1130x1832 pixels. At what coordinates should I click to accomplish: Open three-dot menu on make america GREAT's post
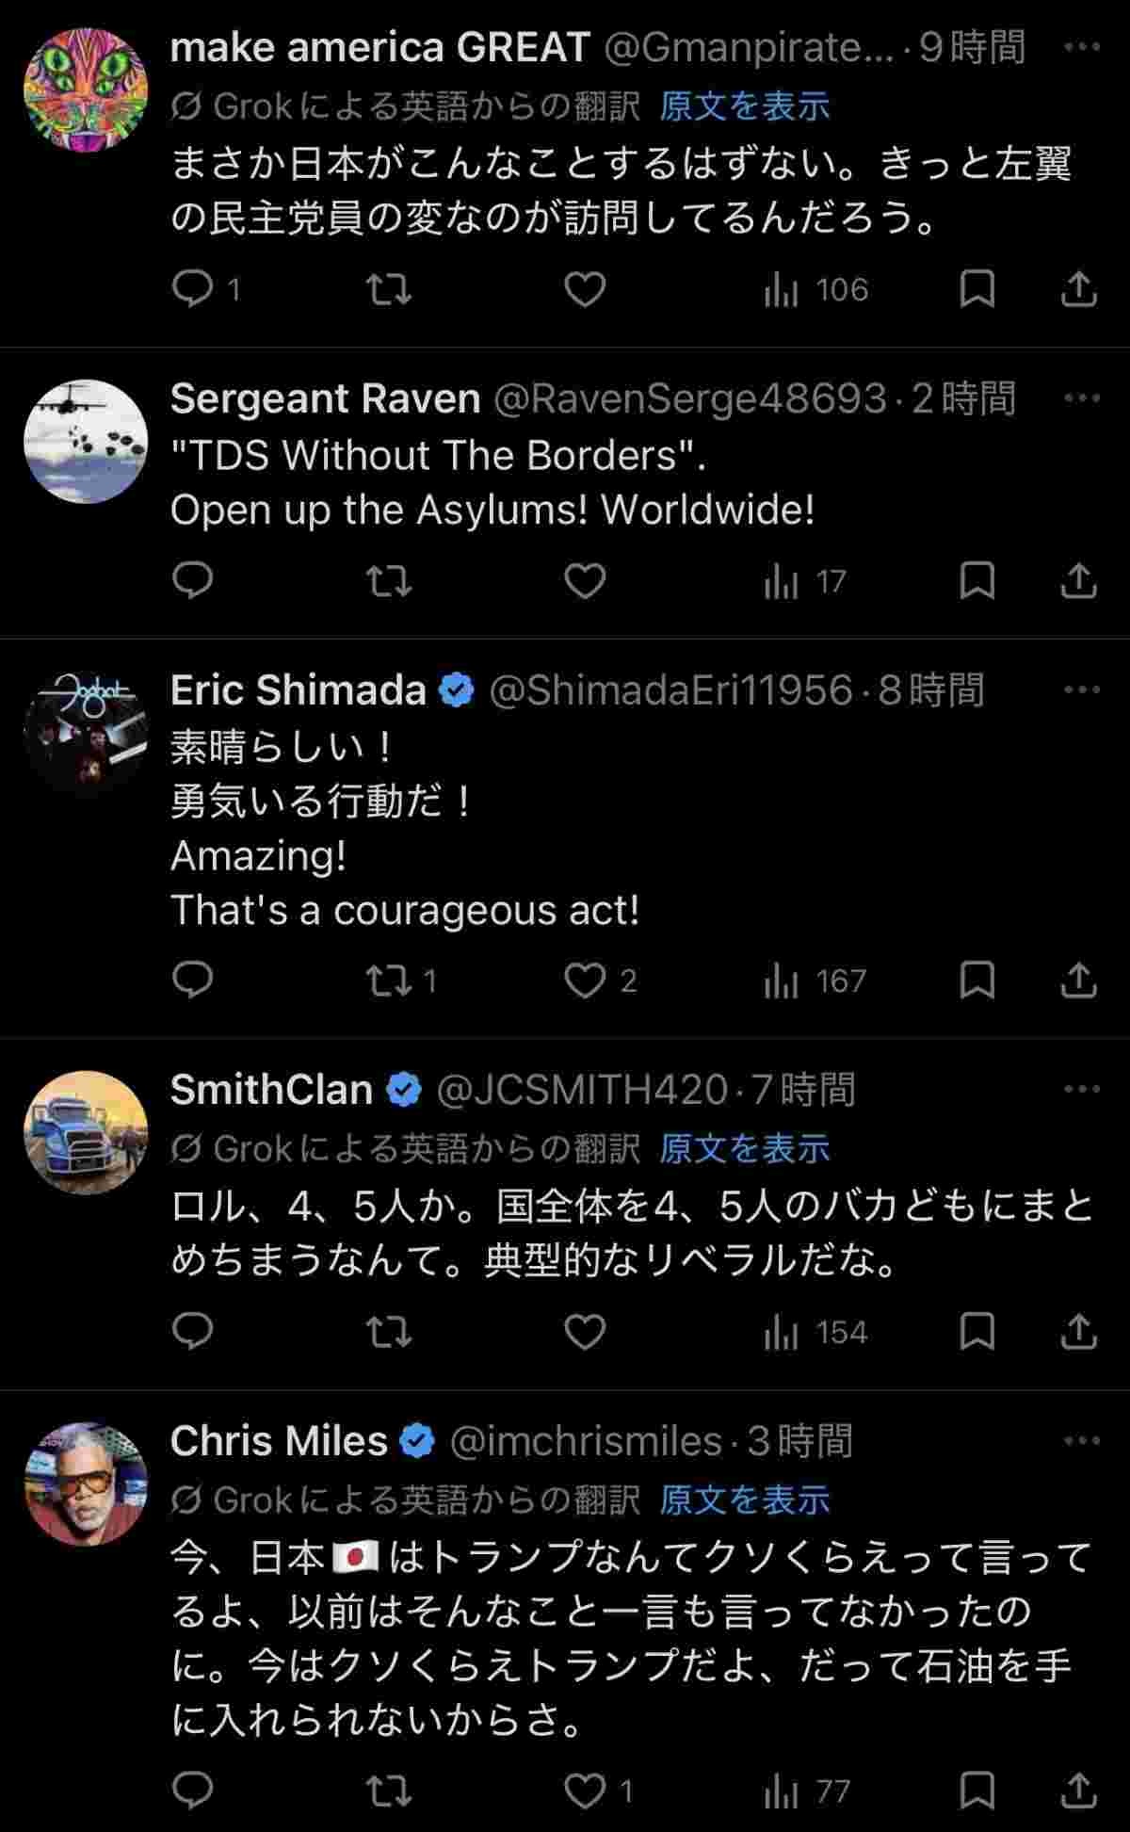pos(1081,47)
